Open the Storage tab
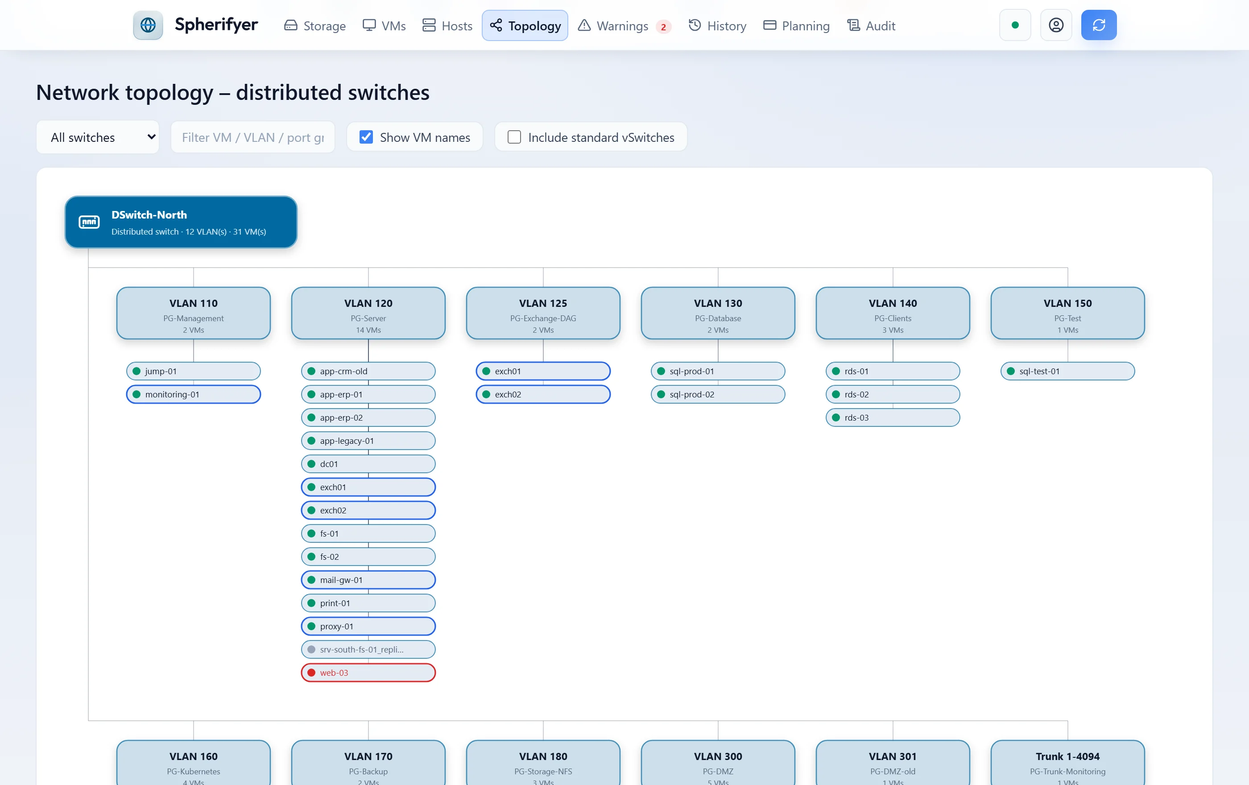The width and height of the screenshot is (1249, 785). pos(315,25)
